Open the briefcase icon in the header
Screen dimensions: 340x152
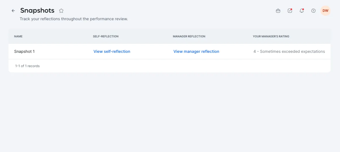[278, 11]
